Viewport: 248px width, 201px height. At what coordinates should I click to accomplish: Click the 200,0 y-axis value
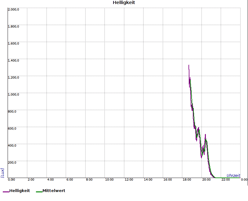pos(12,163)
